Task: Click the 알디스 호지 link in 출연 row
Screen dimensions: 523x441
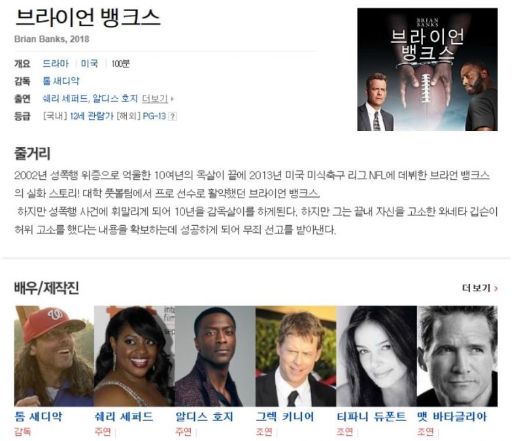Action: point(115,99)
